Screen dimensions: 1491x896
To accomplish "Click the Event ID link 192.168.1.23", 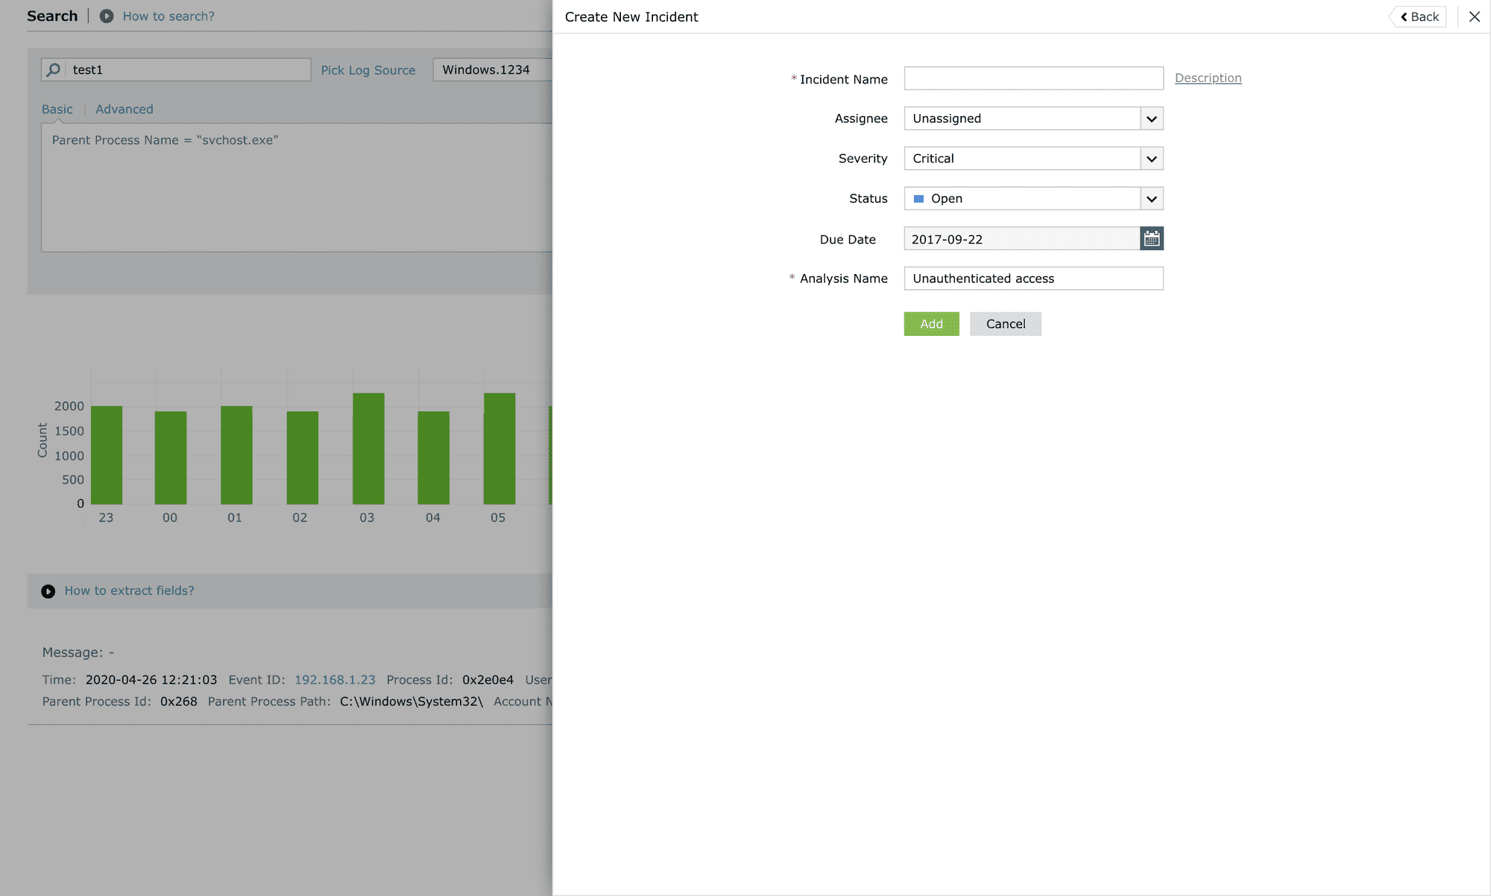I will point(335,679).
